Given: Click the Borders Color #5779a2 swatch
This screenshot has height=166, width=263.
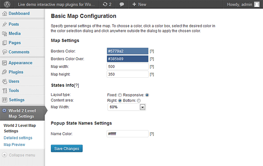Looking at the screenshot, I should point(128,51).
